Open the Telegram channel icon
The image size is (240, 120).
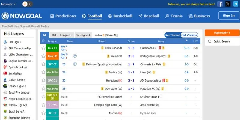[x=236, y=4]
